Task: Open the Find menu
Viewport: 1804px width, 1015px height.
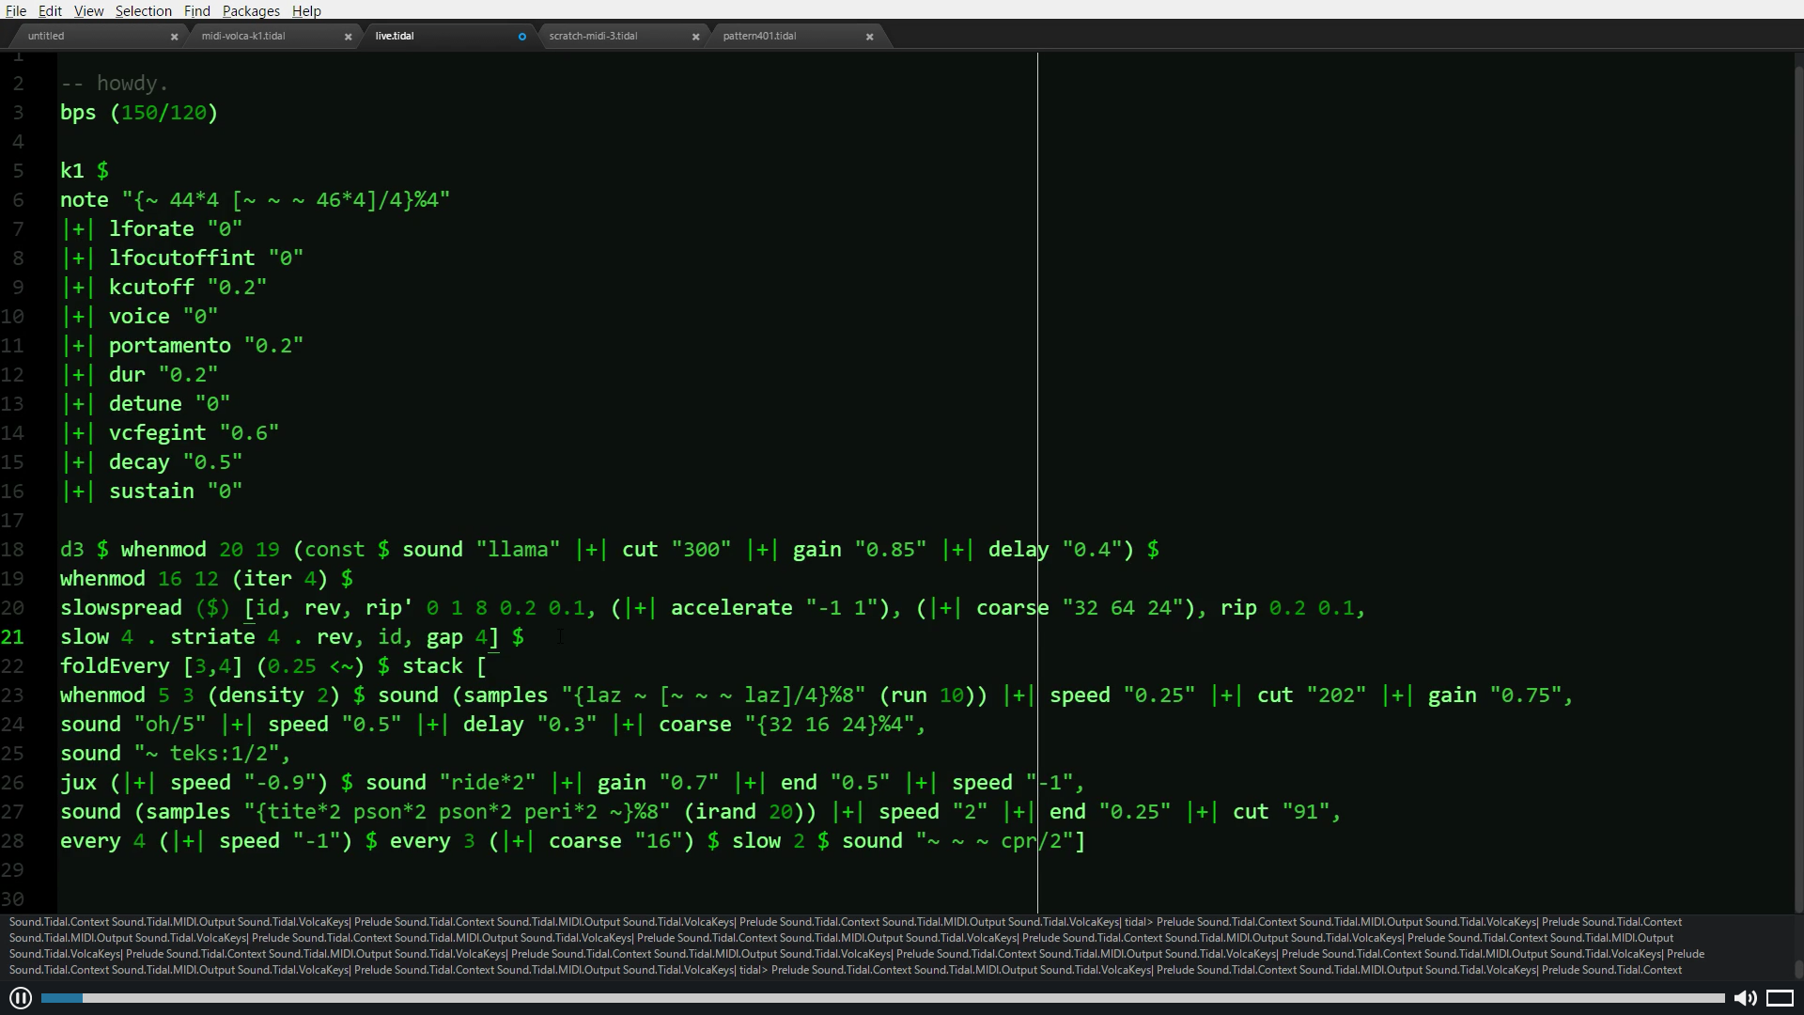Action: 196,10
